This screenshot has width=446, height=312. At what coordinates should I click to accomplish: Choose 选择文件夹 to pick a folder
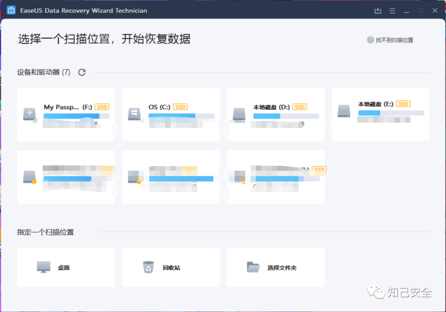[x=282, y=268]
